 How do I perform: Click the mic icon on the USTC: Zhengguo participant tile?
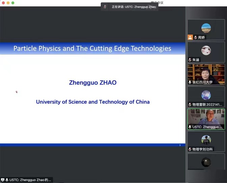[190, 127]
